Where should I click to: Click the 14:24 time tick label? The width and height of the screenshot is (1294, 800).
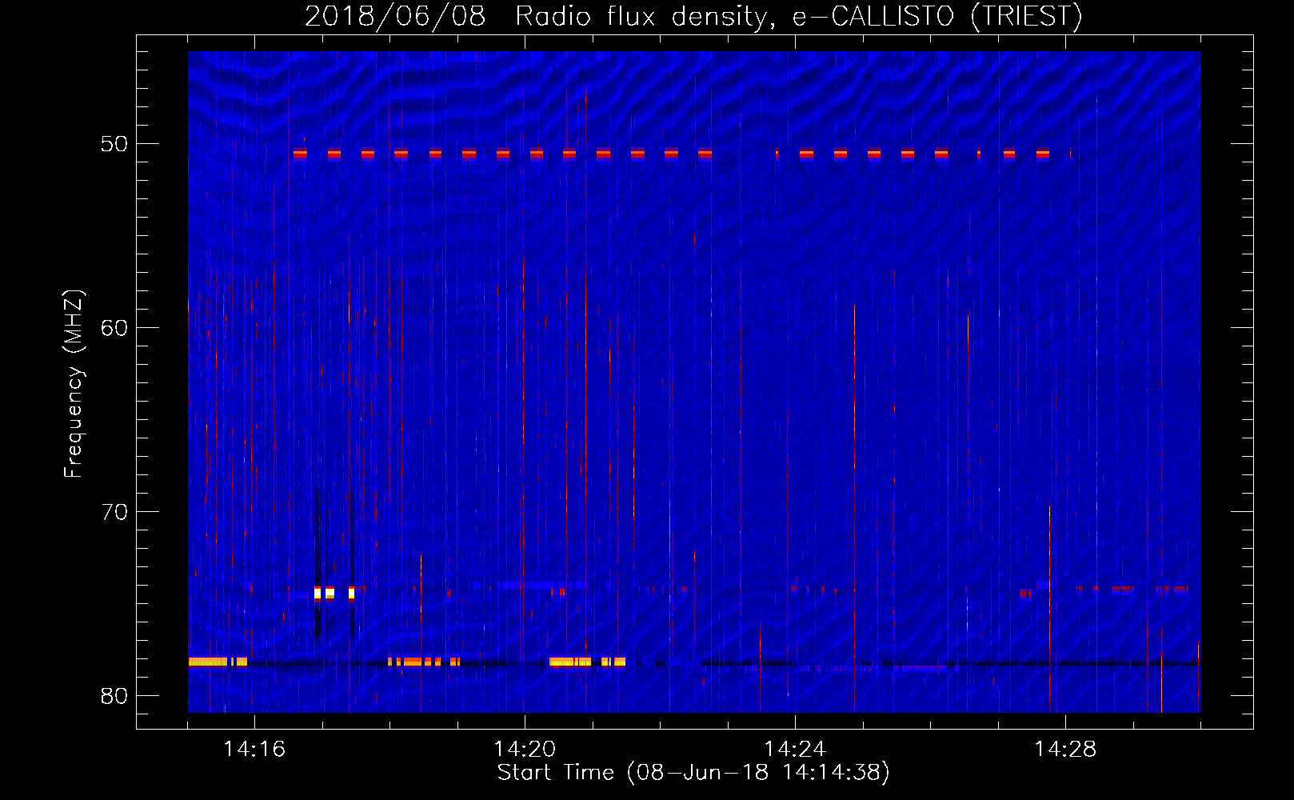point(795,749)
